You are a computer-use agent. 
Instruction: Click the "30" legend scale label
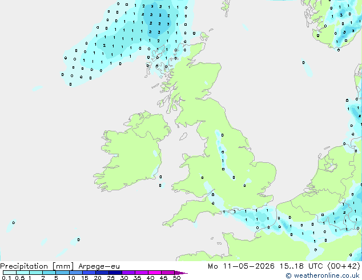[124, 278]
